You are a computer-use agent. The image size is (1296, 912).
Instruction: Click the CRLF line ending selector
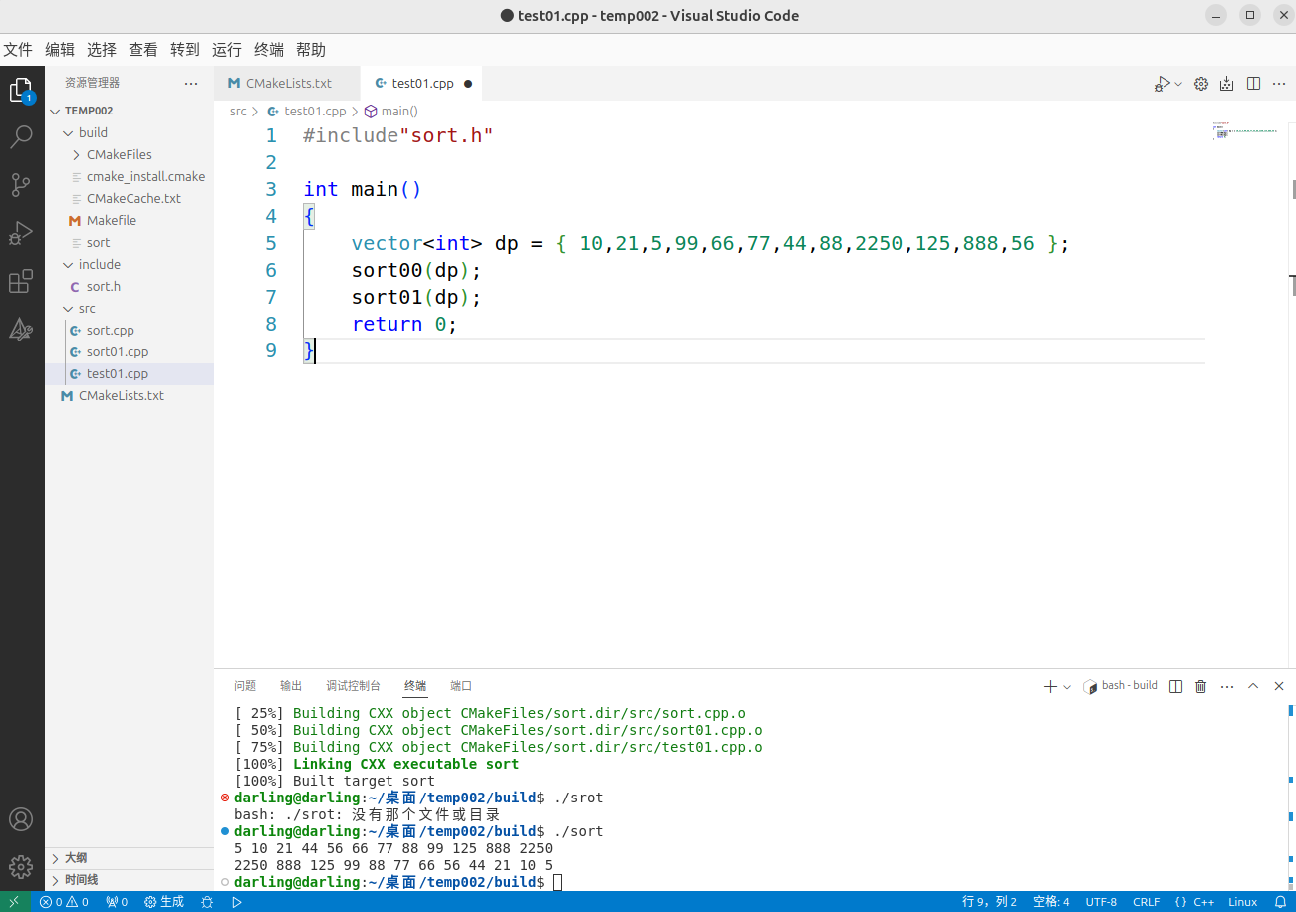[x=1147, y=902]
